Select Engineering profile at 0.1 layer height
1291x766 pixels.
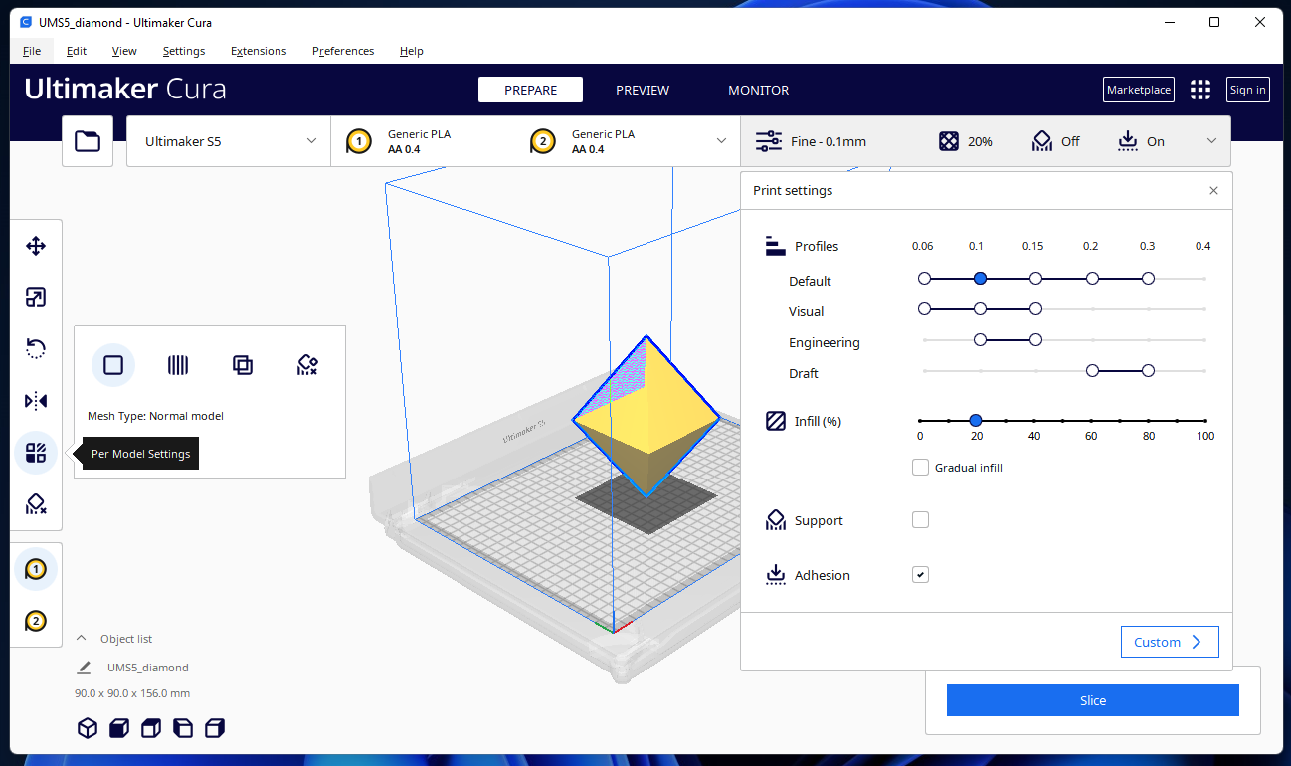[980, 340]
